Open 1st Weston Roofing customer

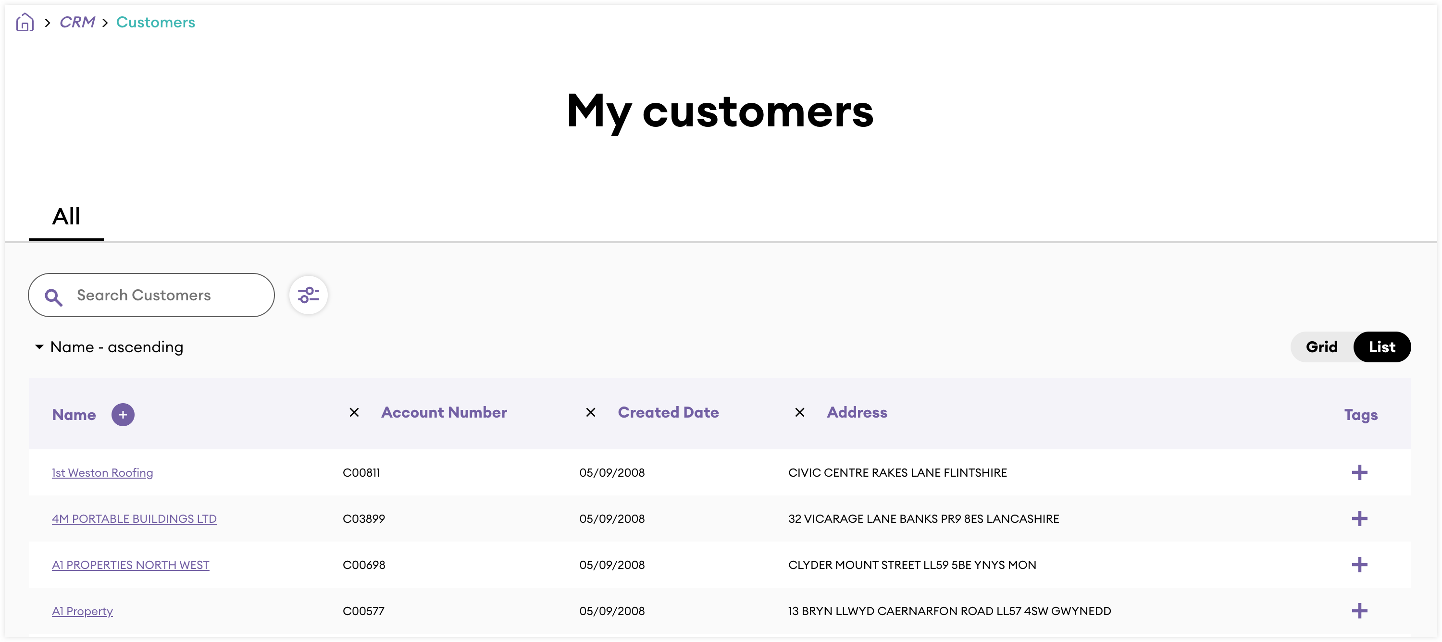[102, 473]
